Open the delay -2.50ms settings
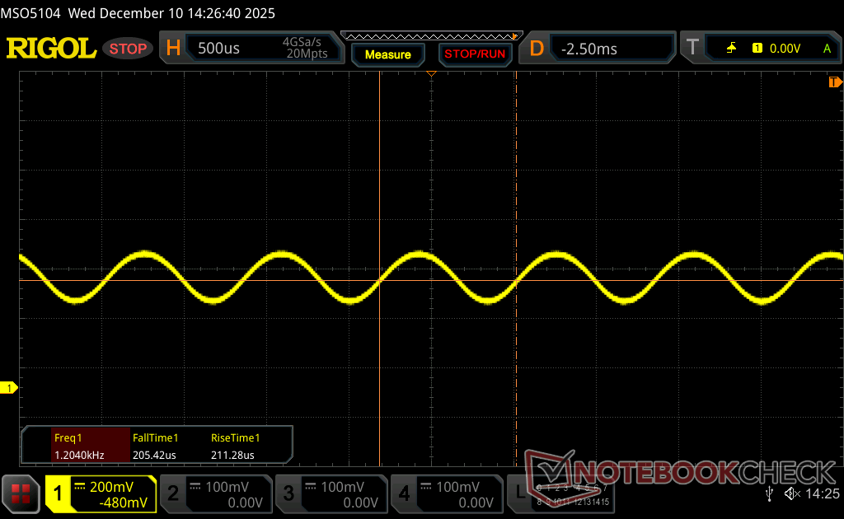 tap(602, 49)
